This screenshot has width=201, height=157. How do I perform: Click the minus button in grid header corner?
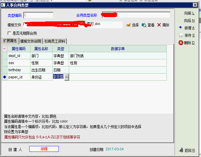pyautogui.click(x=4, y=48)
